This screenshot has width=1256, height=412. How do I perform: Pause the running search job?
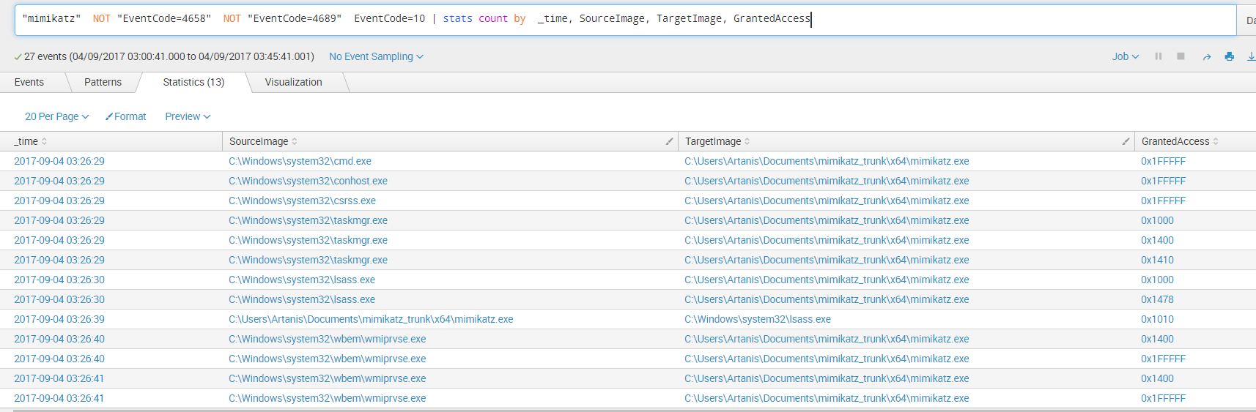tap(1159, 56)
